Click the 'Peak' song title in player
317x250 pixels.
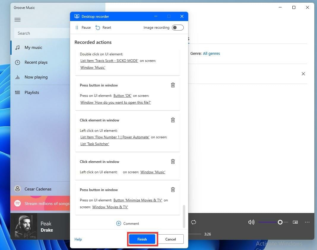click(x=46, y=224)
